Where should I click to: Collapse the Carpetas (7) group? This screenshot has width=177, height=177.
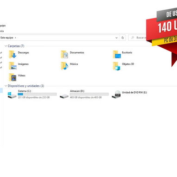(6, 46)
